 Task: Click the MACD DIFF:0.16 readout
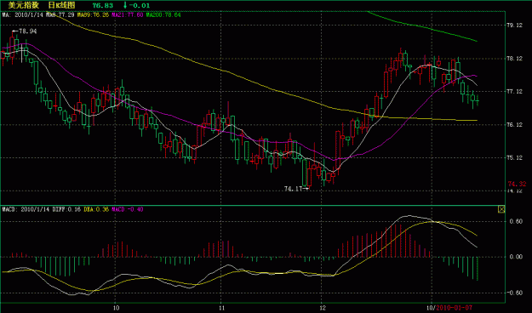[x=66, y=209]
